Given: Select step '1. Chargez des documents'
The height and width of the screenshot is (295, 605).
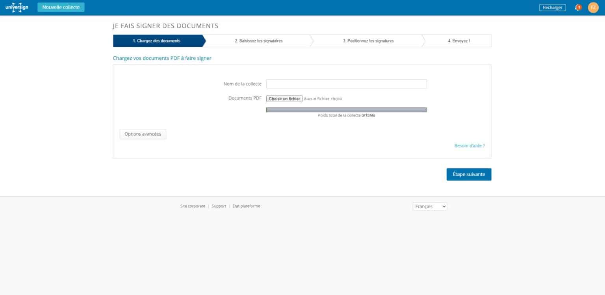Looking at the screenshot, I should (x=158, y=41).
